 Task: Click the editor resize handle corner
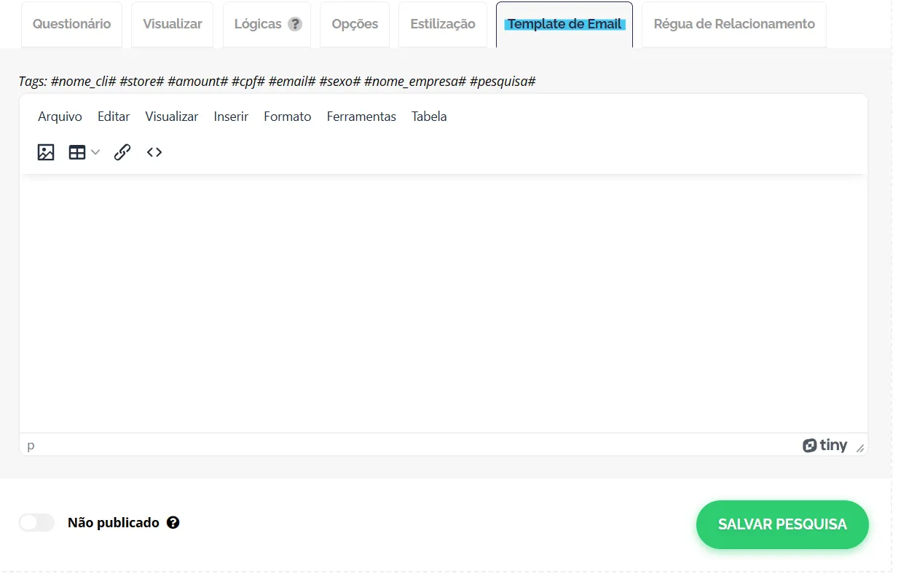(x=860, y=449)
